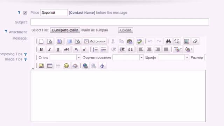The image size is (224, 126).
Task: Open Find with the binoculars icon
Action: (x=168, y=41)
